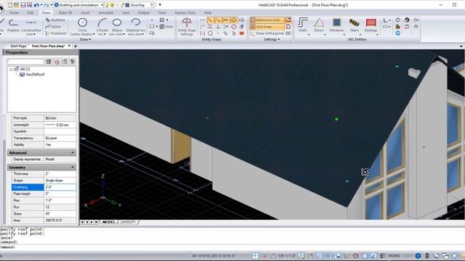Collapse the All (1) tree node
This screenshot has width=465, height=261.
pyautogui.click(x=11, y=70)
